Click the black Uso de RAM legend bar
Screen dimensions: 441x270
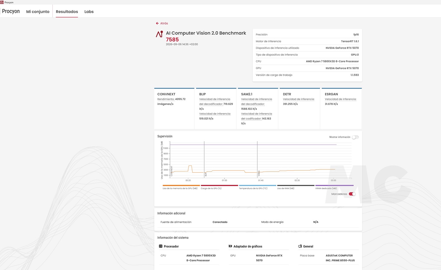[x=296, y=186]
